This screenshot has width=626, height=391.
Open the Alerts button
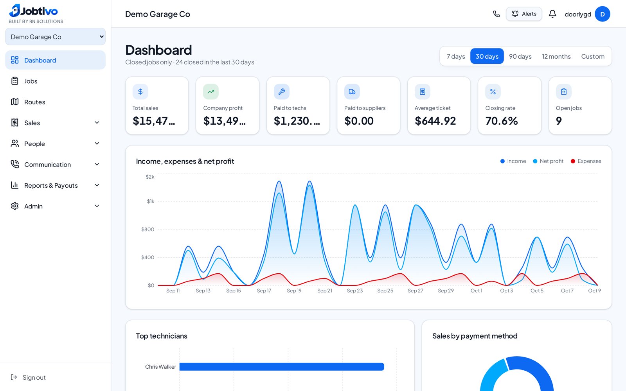pyautogui.click(x=524, y=14)
